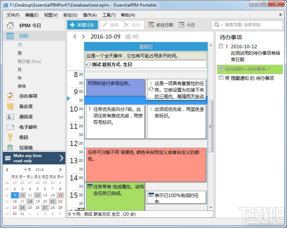287x228 pixels.
Task: Check the 带 提醒通知 的 待办事项 checkbox
Action: [x=221, y=78]
